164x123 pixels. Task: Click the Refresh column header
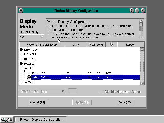tap(130, 45)
